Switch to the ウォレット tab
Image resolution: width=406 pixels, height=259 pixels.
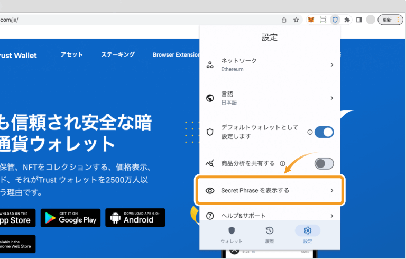(232, 235)
